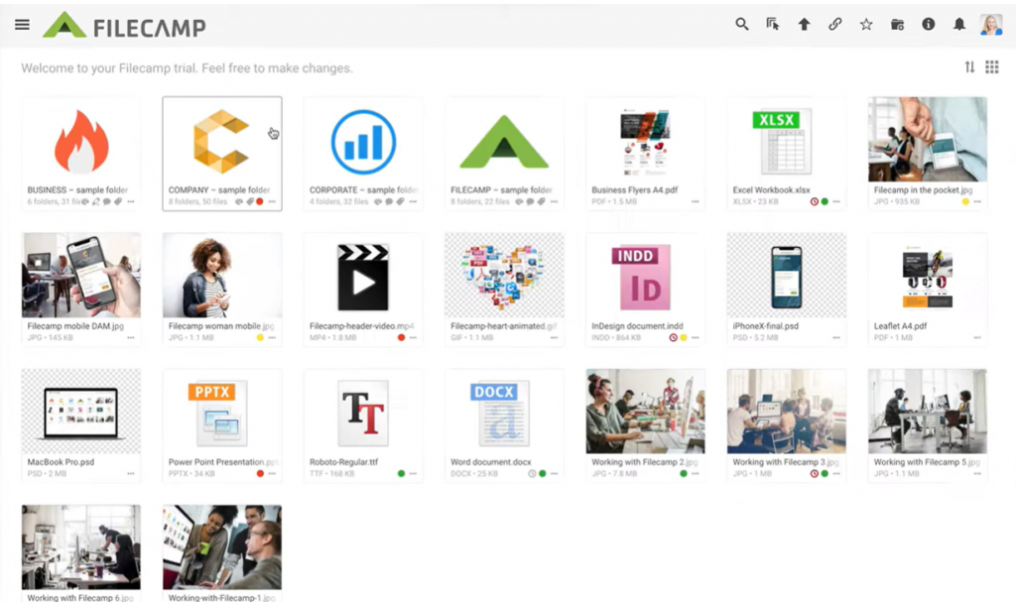The image size is (1016, 602).
Task: Click the sort order icon
Action: coord(969,66)
